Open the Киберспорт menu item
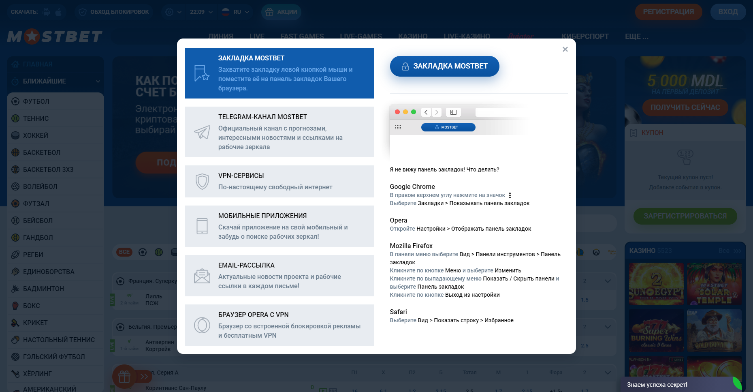Viewport: 753px width, 392px height. click(585, 36)
